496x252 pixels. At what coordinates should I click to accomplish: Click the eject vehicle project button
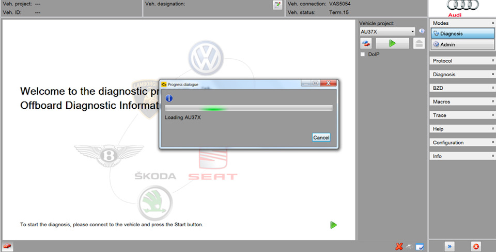point(419,43)
